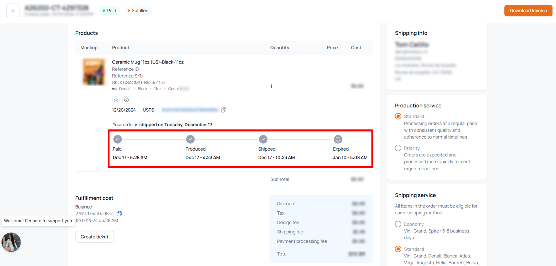The image size is (556, 266).
Task: Click the Paid step checkmark icon
Action: point(118,139)
